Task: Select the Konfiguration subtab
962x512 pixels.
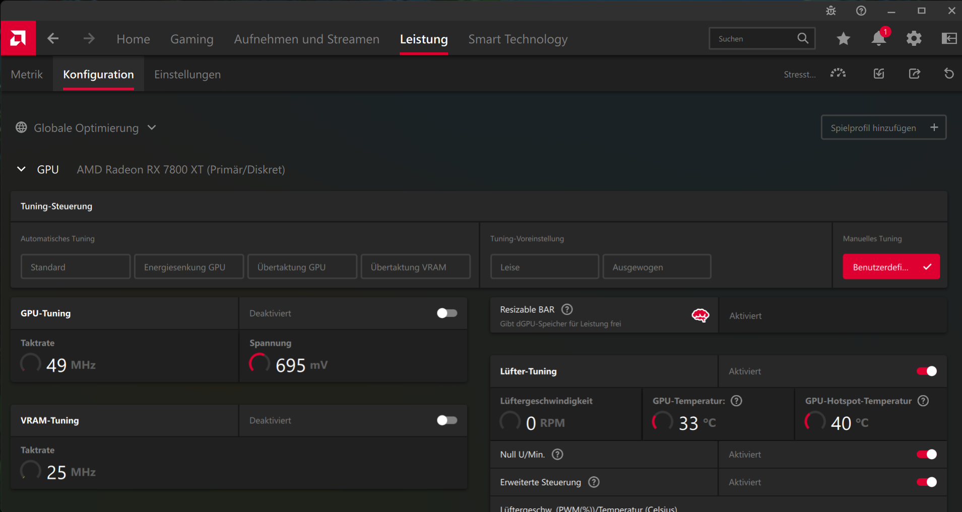Action: (x=98, y=74)
